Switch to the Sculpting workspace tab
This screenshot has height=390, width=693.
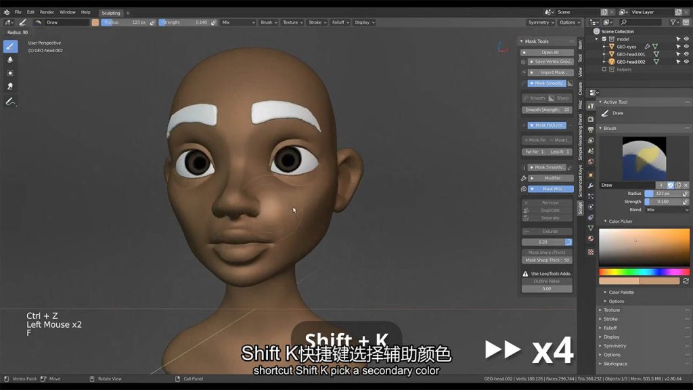pos(110,13)
